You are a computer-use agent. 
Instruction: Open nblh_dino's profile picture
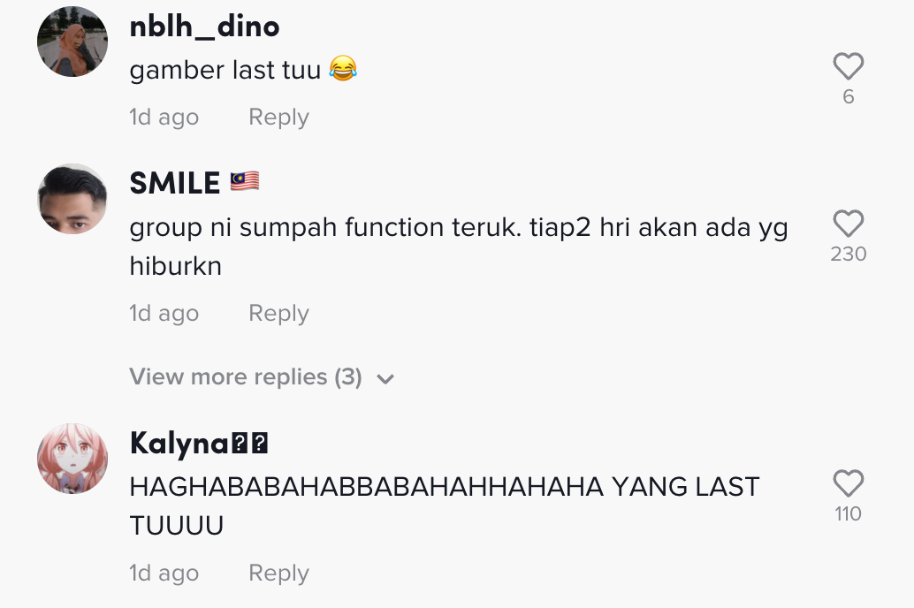point(72,42)
